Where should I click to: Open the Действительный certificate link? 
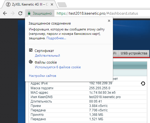[x=47, y=56]
